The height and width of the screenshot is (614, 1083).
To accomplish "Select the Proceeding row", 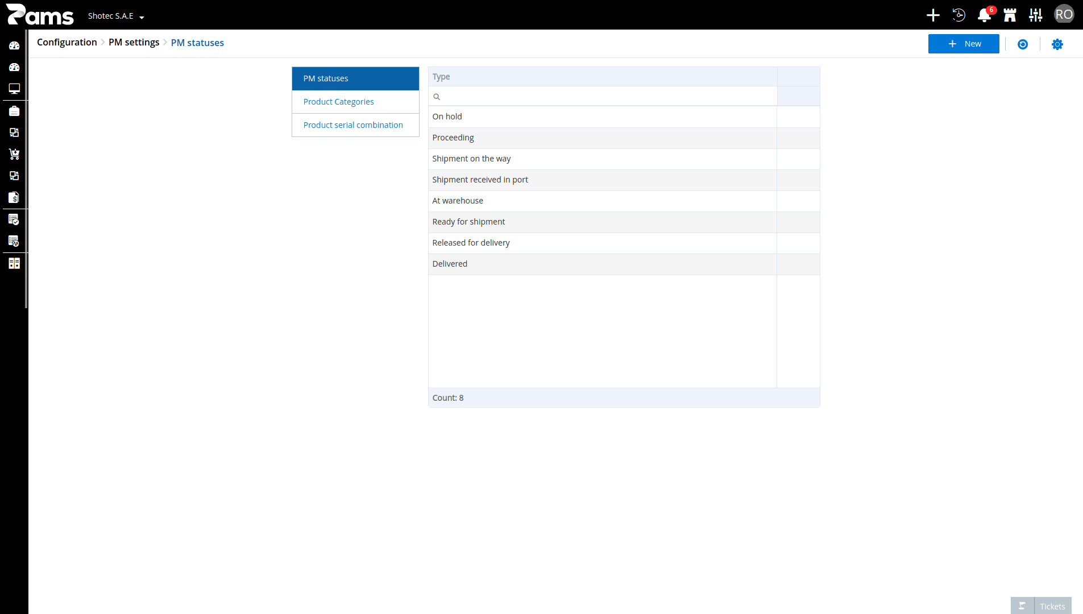I will pos(624,138).
